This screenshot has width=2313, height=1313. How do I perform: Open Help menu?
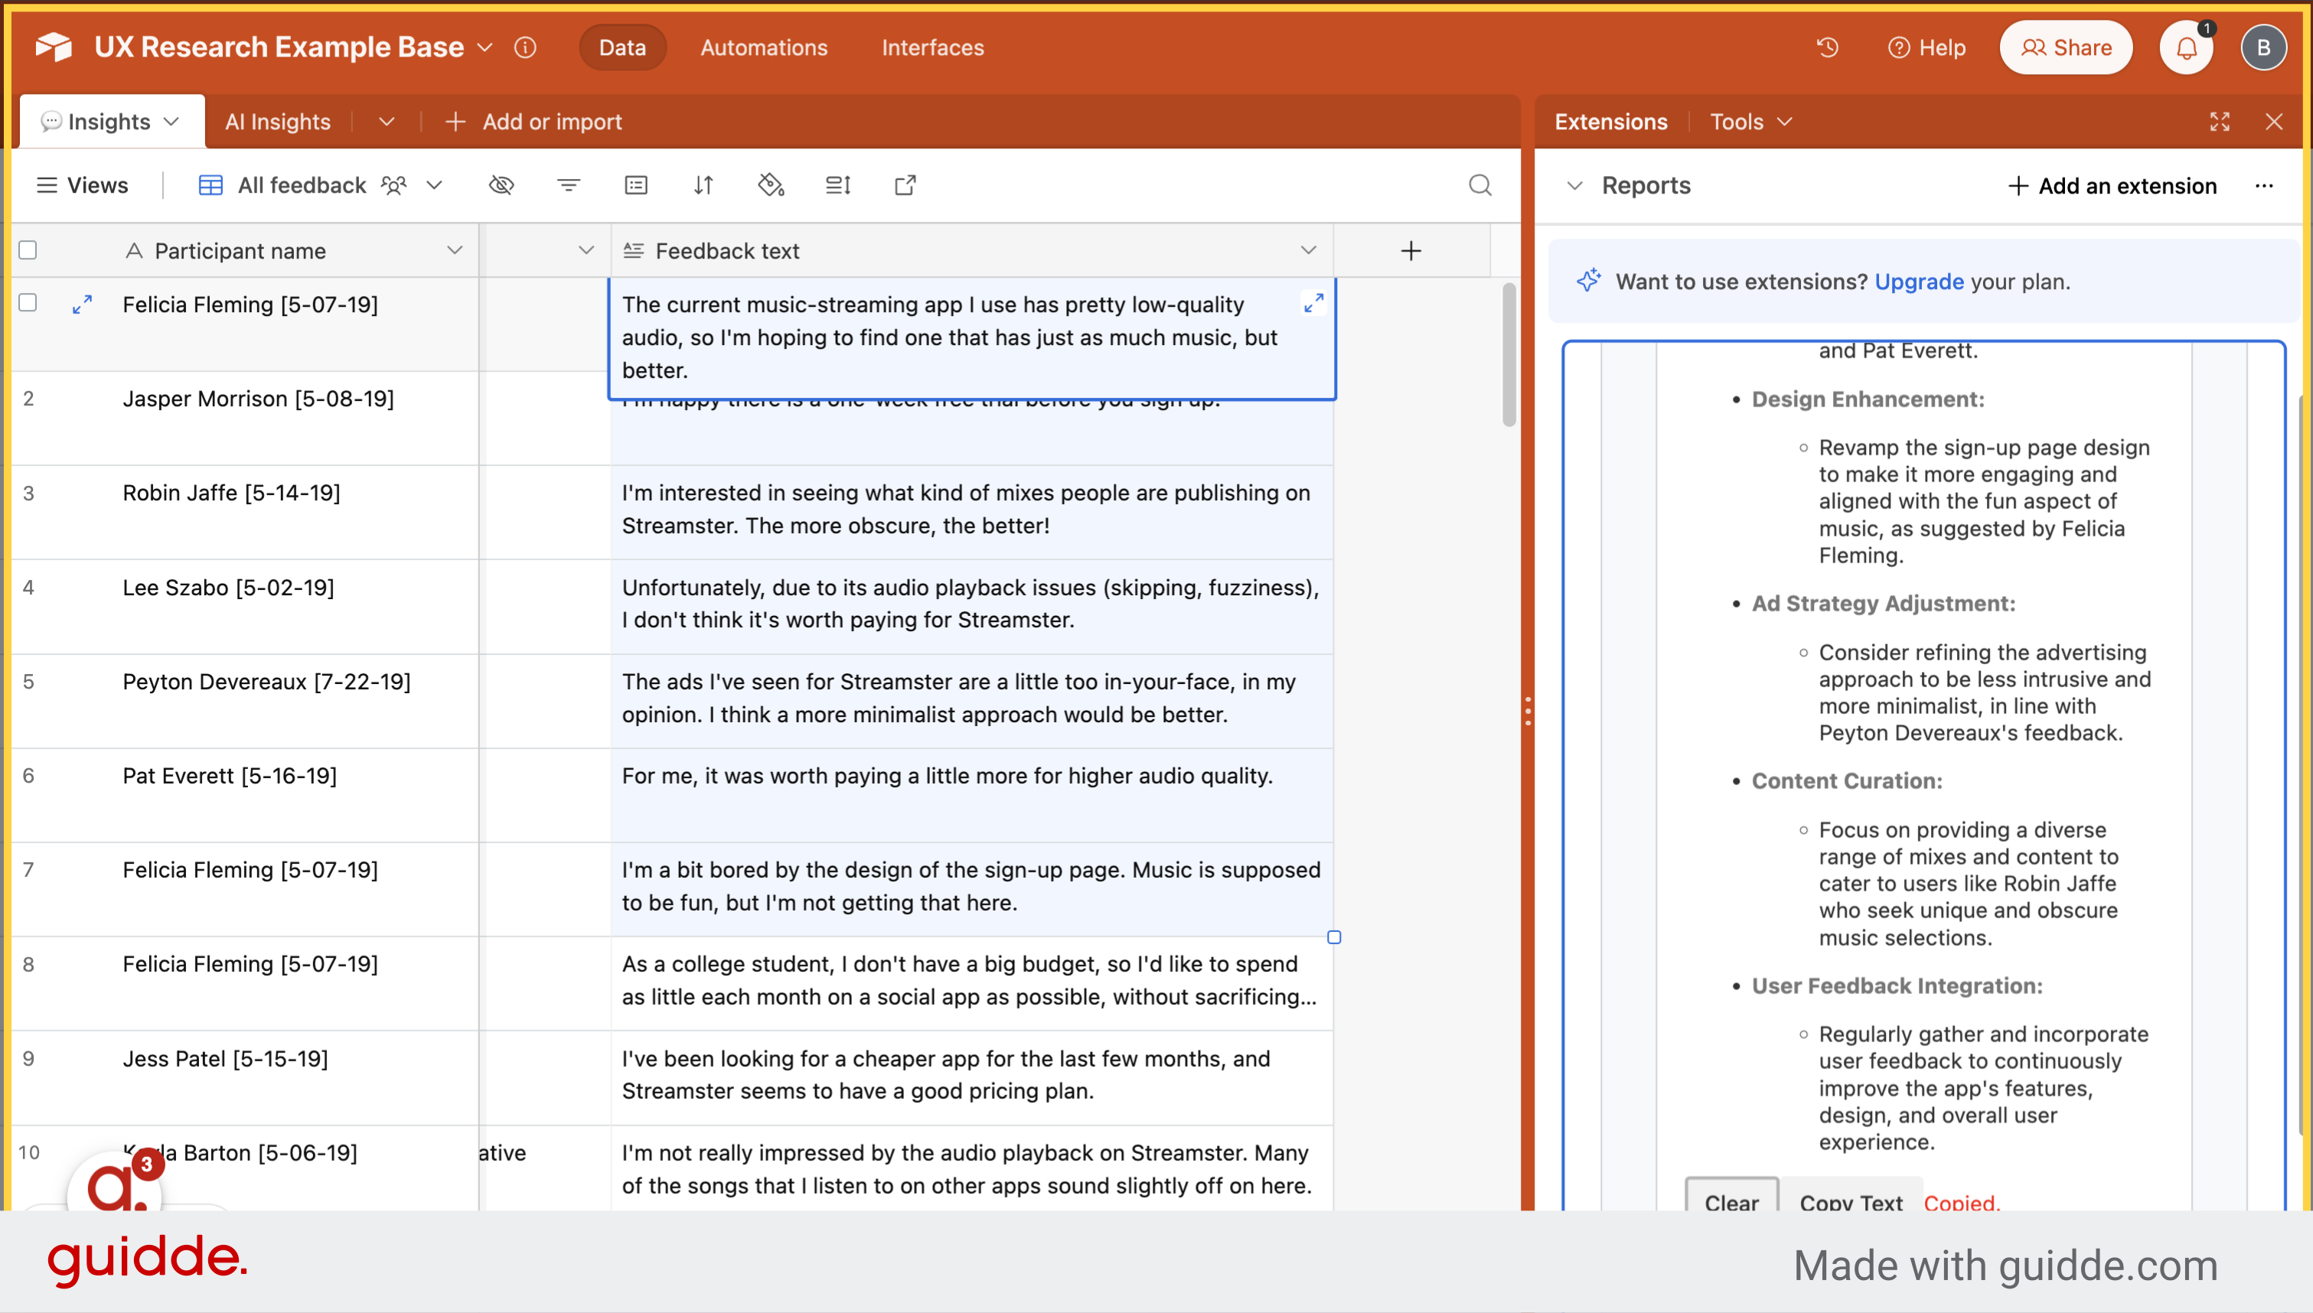[x=1926, y=47]
